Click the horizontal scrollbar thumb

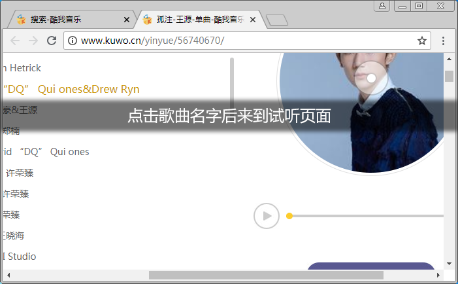coord(266,275)
